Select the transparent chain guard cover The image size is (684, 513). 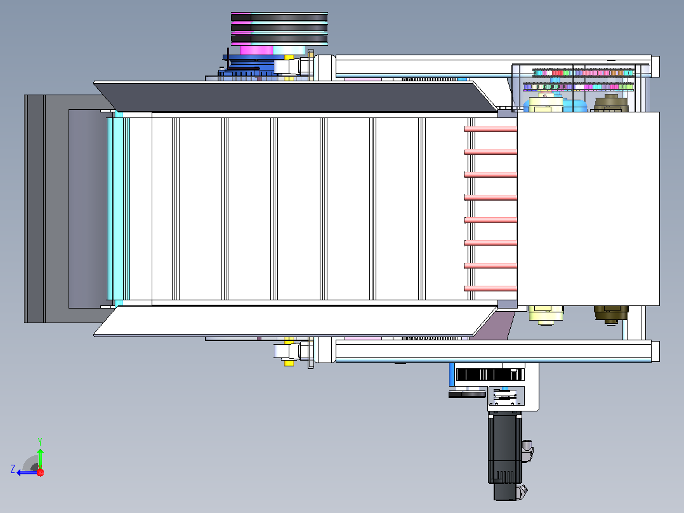click(x=580, y=88)
